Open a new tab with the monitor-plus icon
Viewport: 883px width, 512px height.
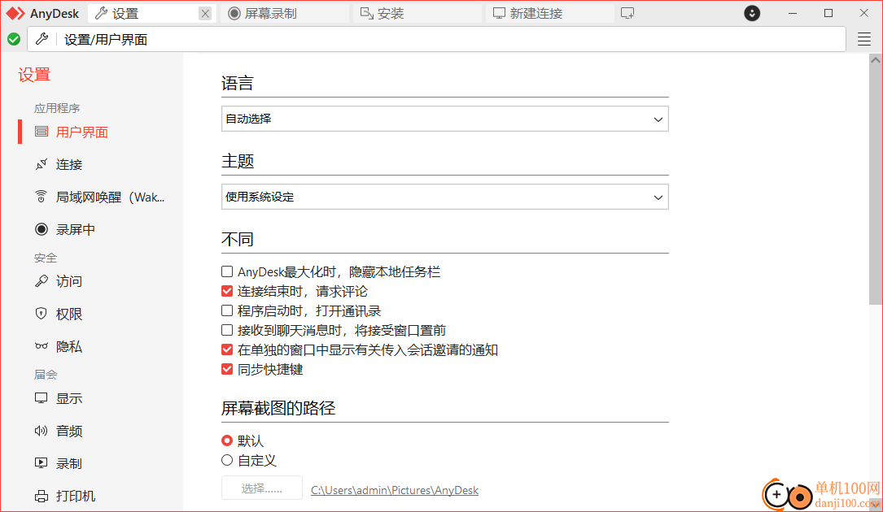pyautogui.click(x=627, y=14)
